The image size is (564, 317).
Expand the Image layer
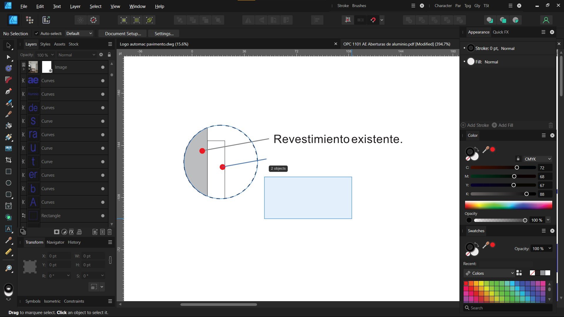click(23, 69)
